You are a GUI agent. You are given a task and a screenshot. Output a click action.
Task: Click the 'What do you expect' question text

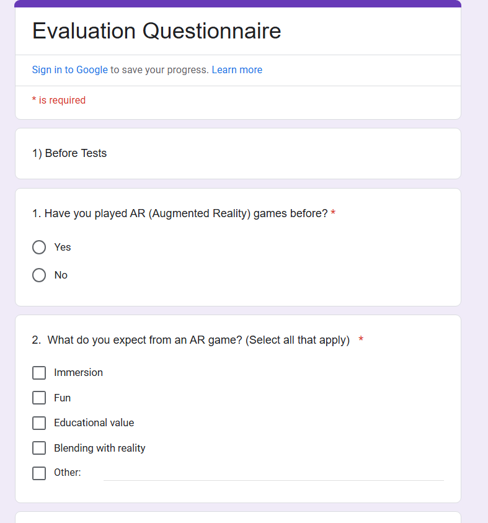point(190,340)
